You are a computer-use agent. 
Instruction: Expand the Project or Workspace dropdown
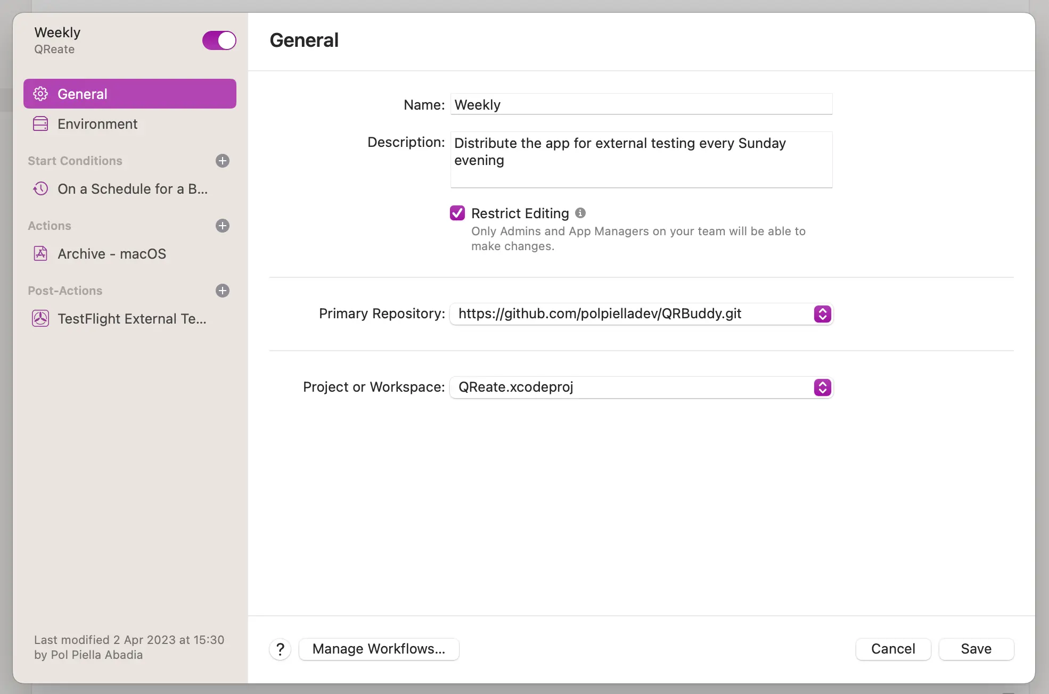823,386
